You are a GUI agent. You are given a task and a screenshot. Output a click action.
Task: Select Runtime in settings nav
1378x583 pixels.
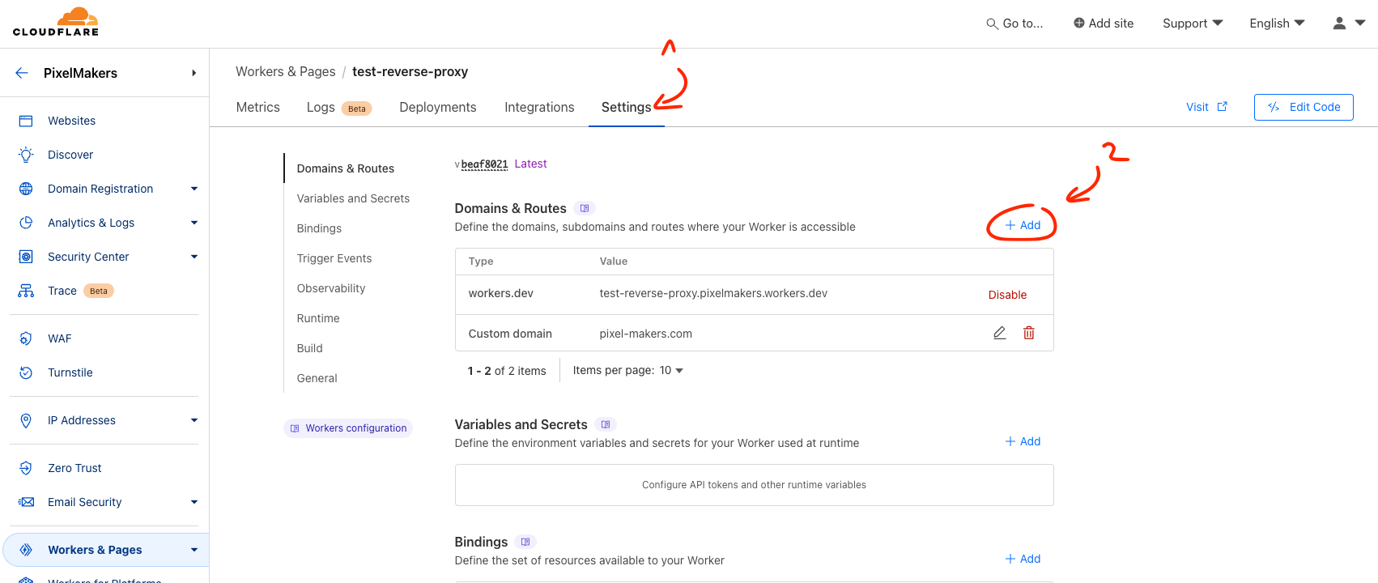pyautogui.click(x=318, y=318)
